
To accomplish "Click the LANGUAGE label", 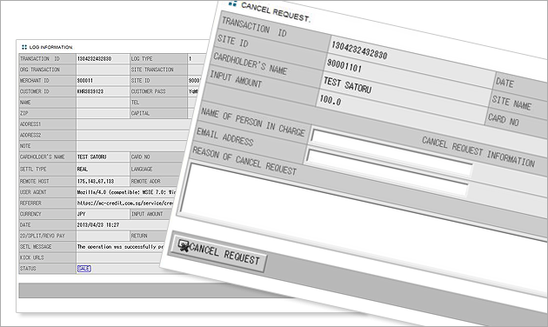I will (x=142, y=169).
